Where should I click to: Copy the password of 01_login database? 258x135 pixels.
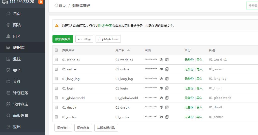pyautogui.click(x=167, y=88)
